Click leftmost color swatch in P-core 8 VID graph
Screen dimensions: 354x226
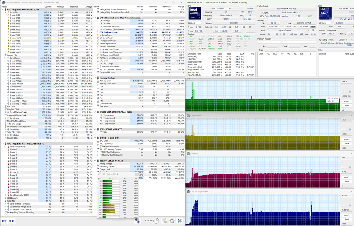tap(343, 130)
